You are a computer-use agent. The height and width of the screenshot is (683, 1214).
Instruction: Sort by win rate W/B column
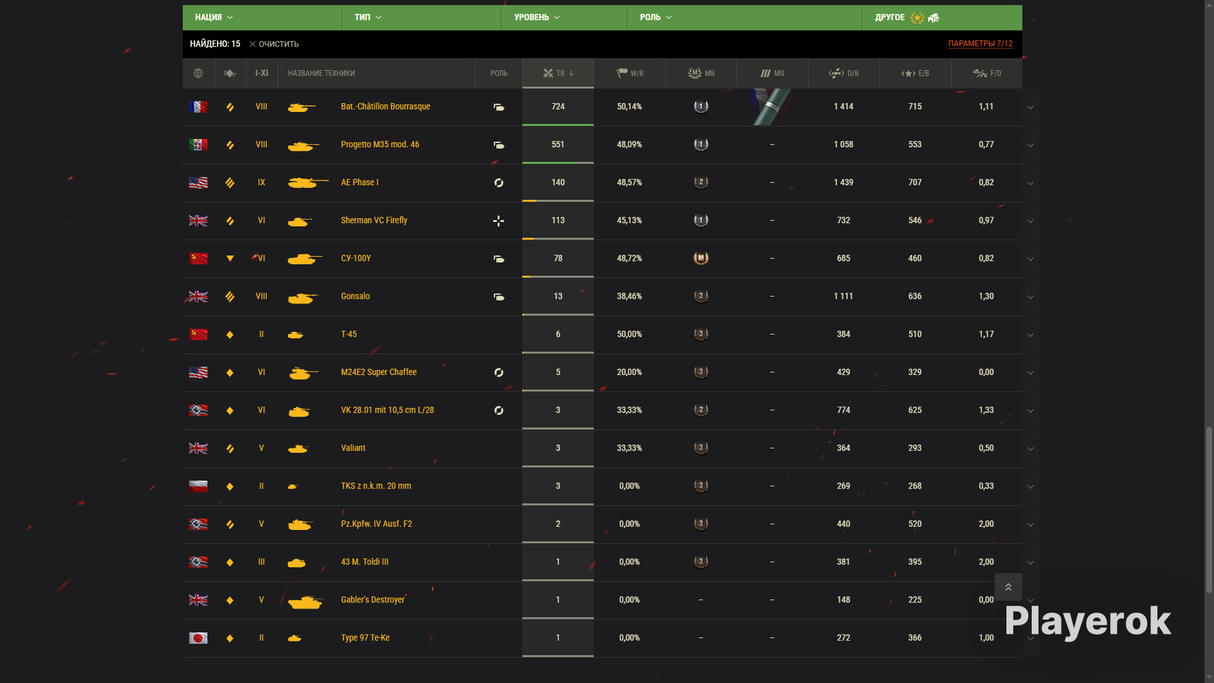630,73
